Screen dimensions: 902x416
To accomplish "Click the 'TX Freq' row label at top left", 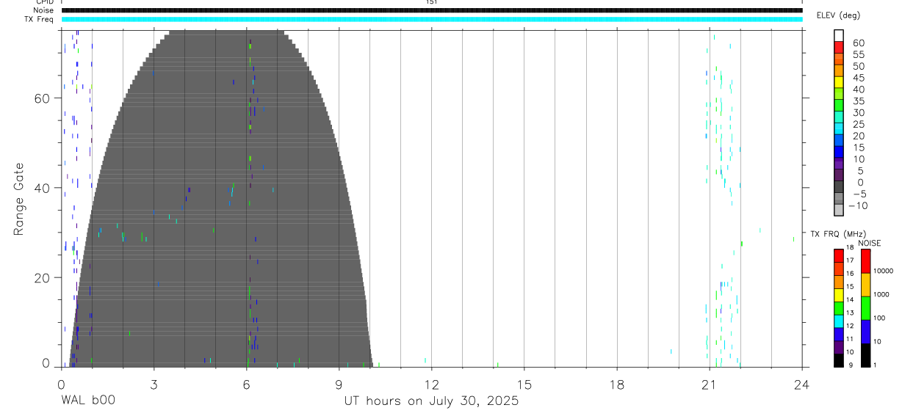I will 40,19.
